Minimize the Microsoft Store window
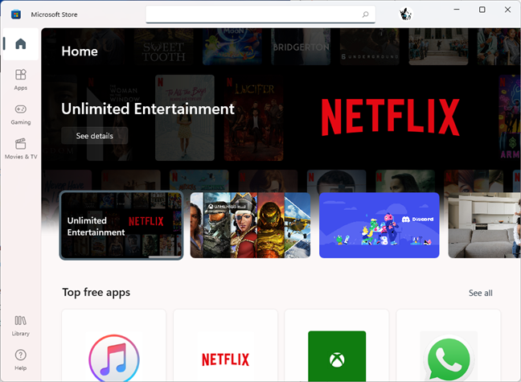 point(457,10)
